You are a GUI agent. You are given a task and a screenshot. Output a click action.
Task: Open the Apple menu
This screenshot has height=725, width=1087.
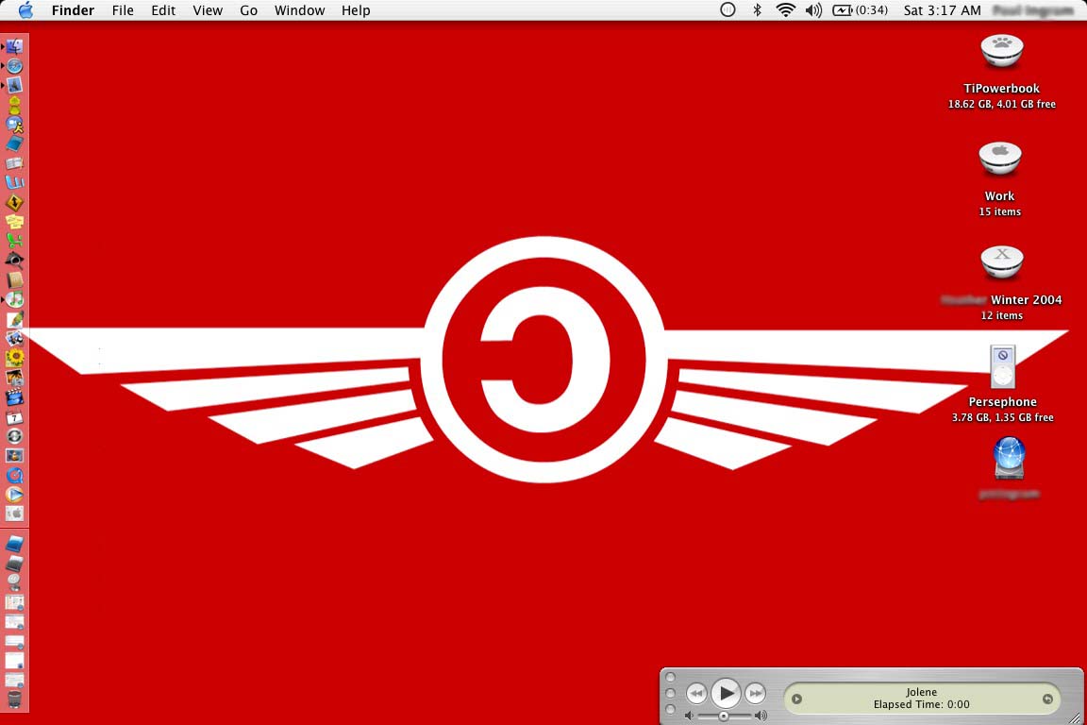(25, 10)
